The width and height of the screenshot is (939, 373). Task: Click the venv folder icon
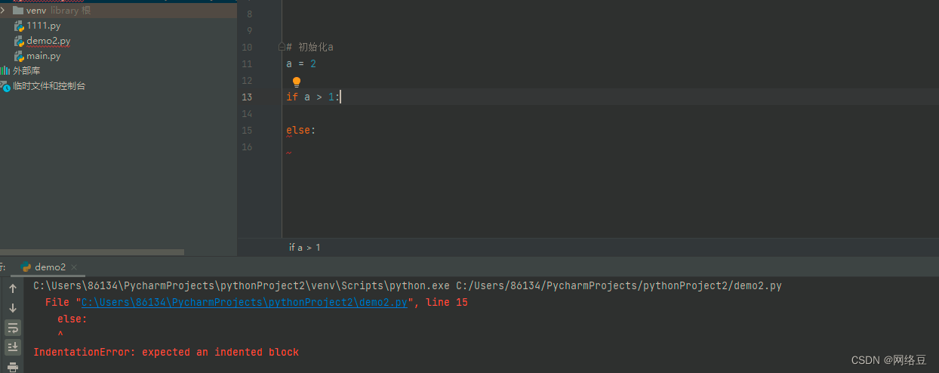[x=18, y=11]
